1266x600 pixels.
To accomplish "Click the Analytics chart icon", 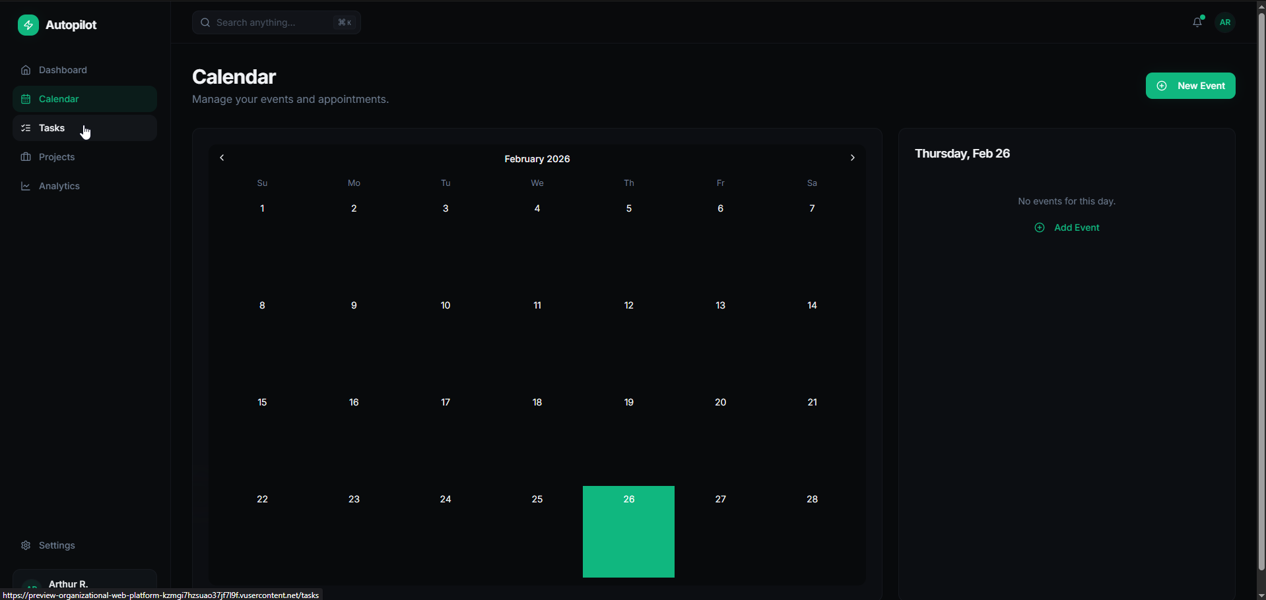I will (26, 186).
